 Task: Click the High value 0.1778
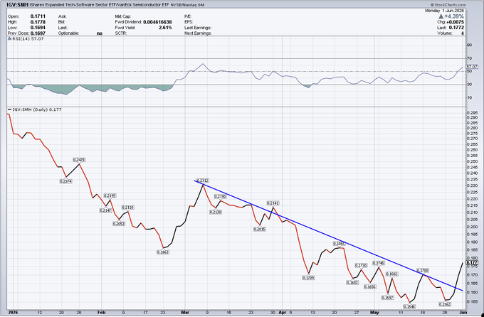[x=38, y=22]
